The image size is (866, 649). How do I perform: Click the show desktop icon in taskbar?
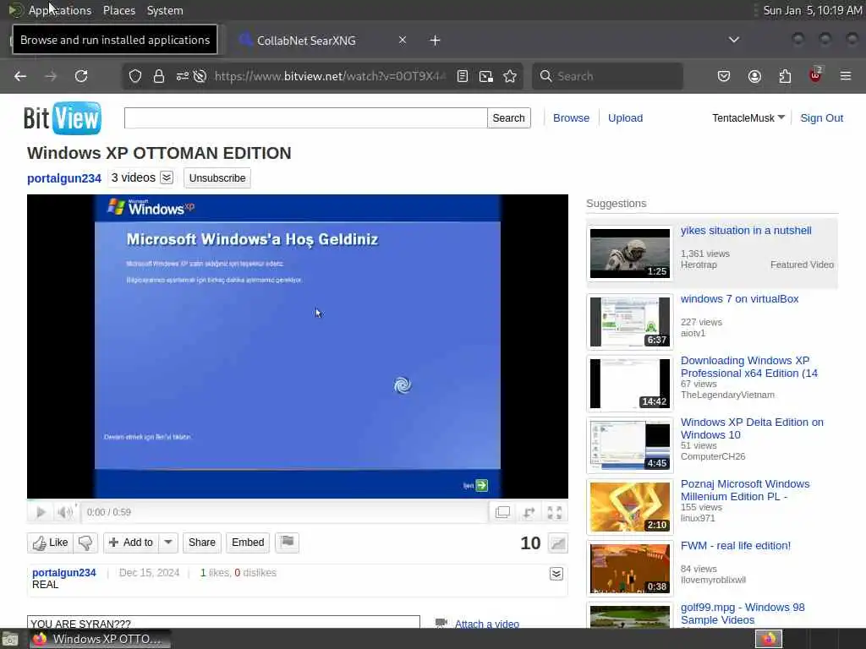tap(10, 639)
